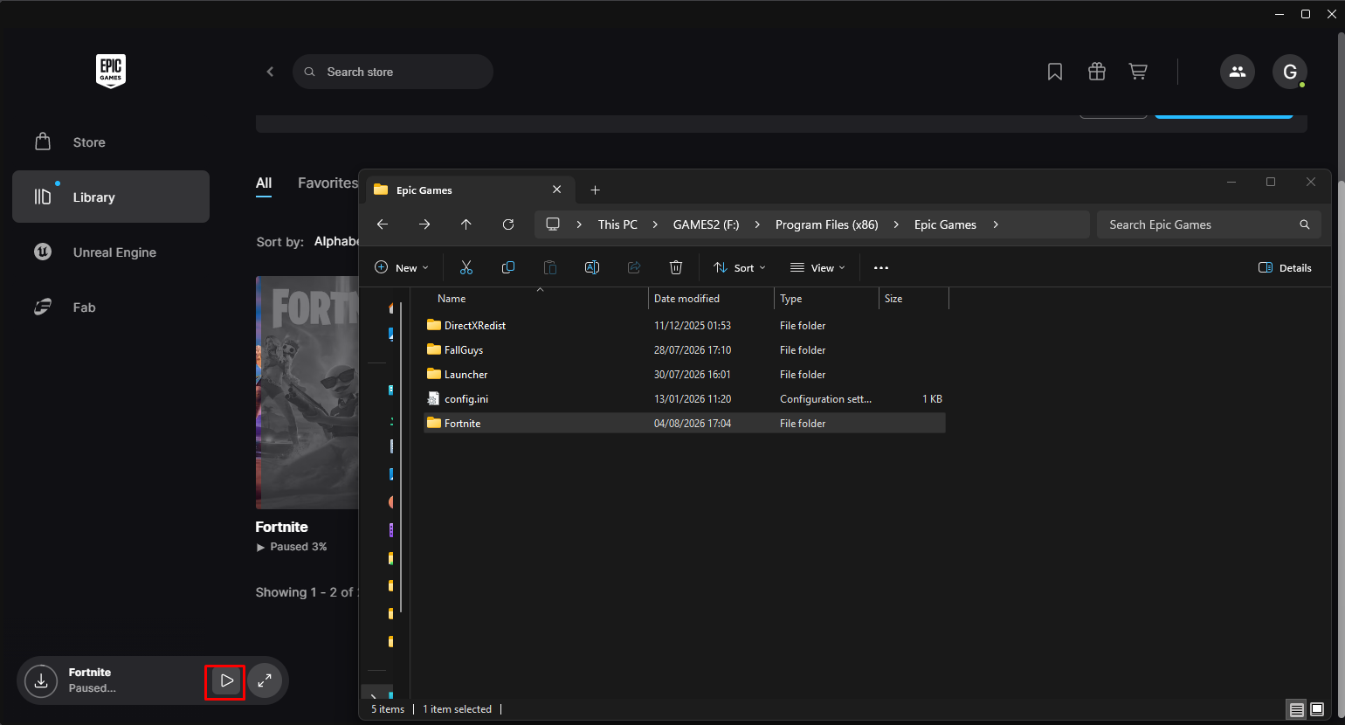This screenshot has width=1345, height=725.
Task: Click the Epic Games logo in the launcher
Action: click(111, 71)
